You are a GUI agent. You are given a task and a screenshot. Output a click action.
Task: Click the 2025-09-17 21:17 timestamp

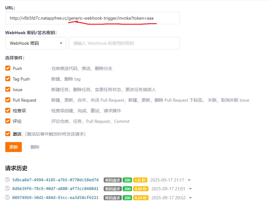coord(167,180)
